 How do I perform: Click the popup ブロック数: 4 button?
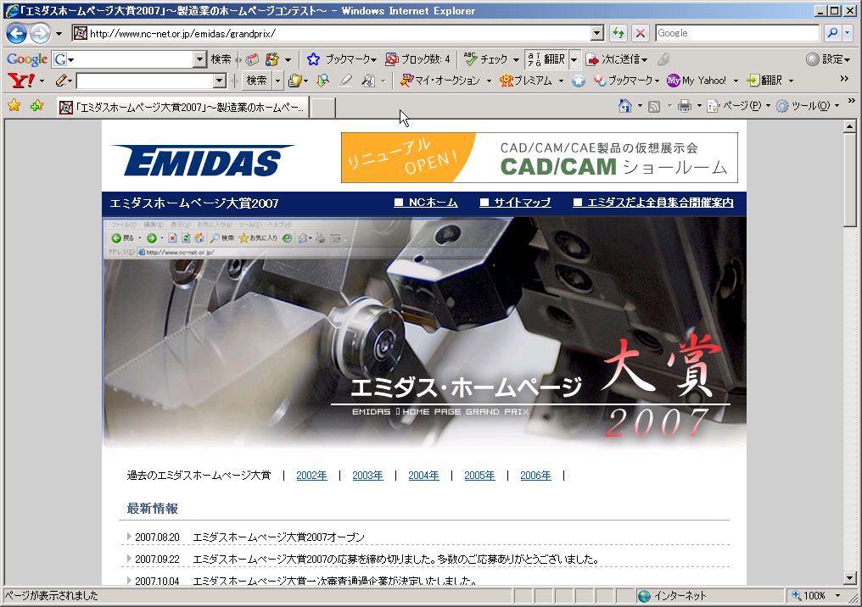coord(417,58)
